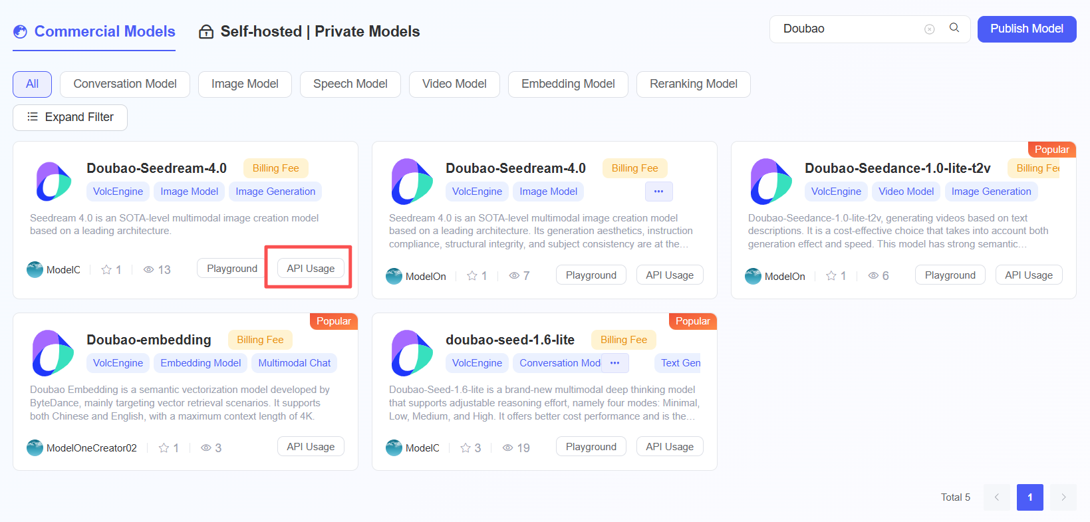Toggle the Embedding Model category filter
Viewport: 1090px width, 522px height.
tap(568, 84)
